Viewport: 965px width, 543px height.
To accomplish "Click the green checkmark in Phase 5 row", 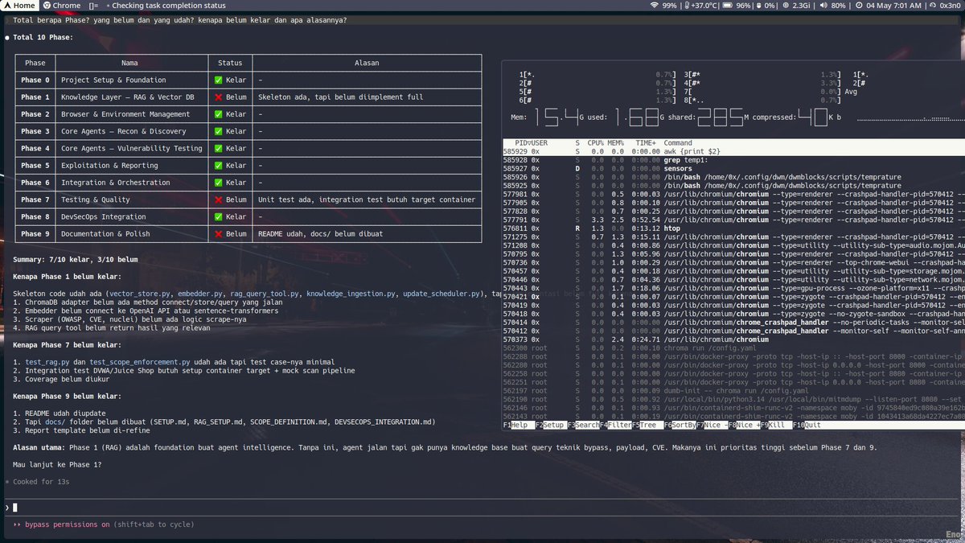I will click(219, 166).
